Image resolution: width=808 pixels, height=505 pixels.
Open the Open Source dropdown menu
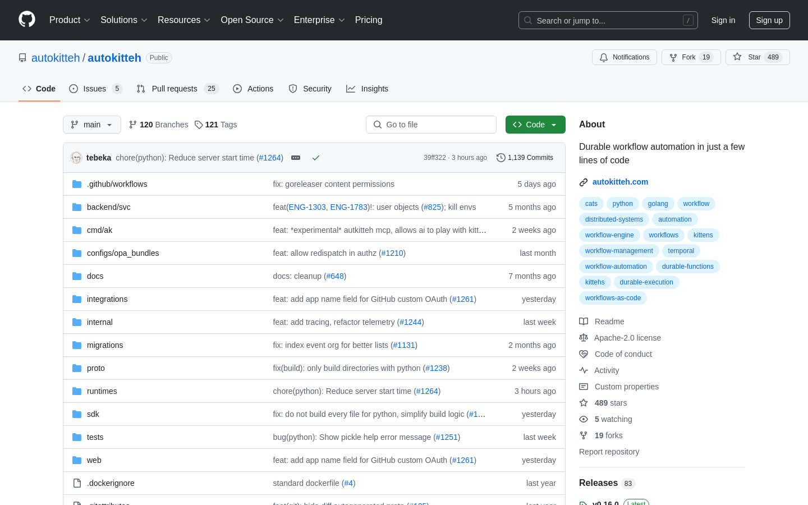[252, 20]
